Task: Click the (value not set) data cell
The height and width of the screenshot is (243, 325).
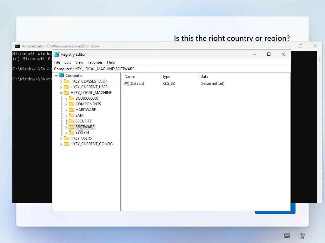Action: (212, 84)
